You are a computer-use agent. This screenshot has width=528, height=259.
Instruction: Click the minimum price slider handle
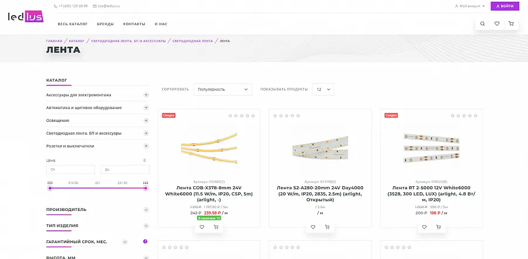point(50,188)
